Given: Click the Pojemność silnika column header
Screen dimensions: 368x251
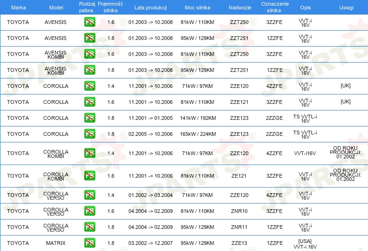Looking at the screenshot, I should (111, 7).
